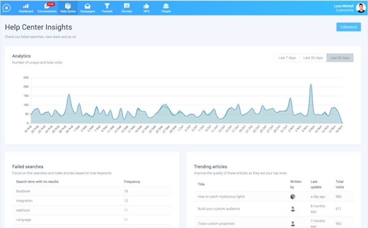
Task: Click the highest peak on visits chart
Action: [x=311, y=84]
